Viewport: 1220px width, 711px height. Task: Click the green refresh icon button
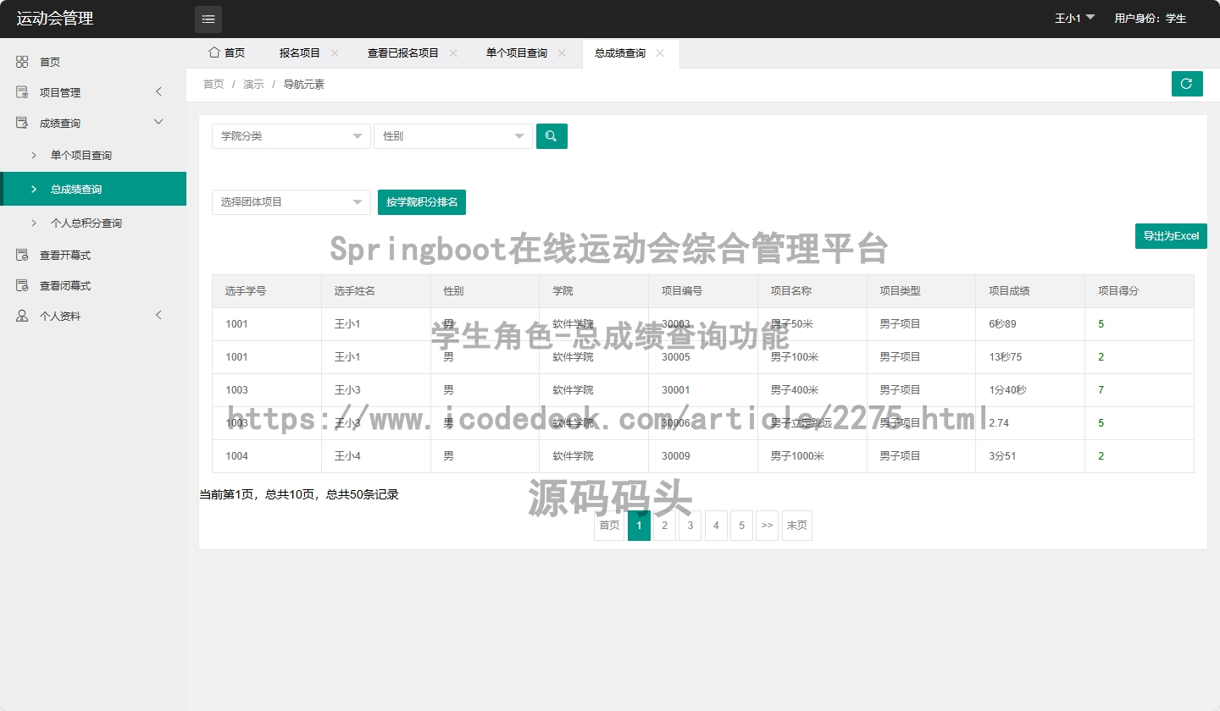[1187, 84]
